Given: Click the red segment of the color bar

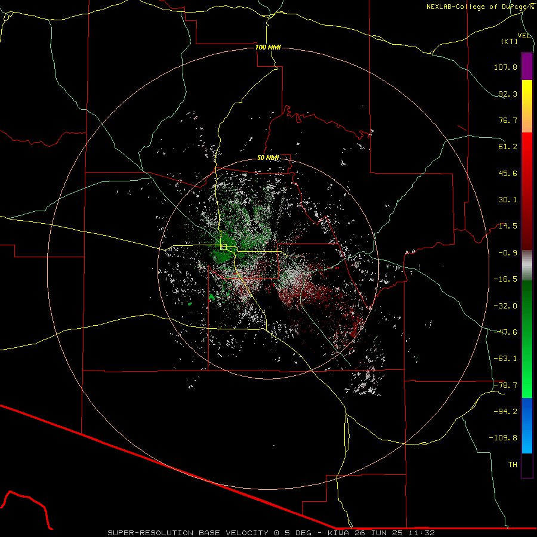Looking at the screenshot, I should coord(527,191).
